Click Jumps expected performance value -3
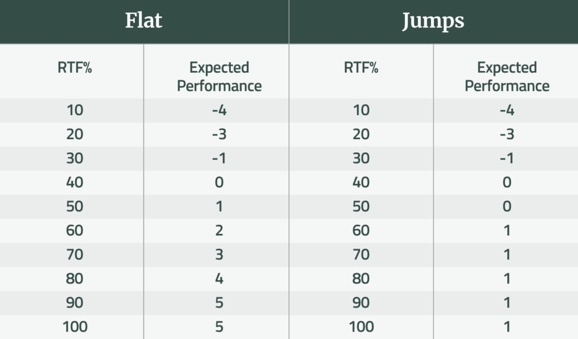This screenshot has height=339, width=578. [x=507, y=134]
